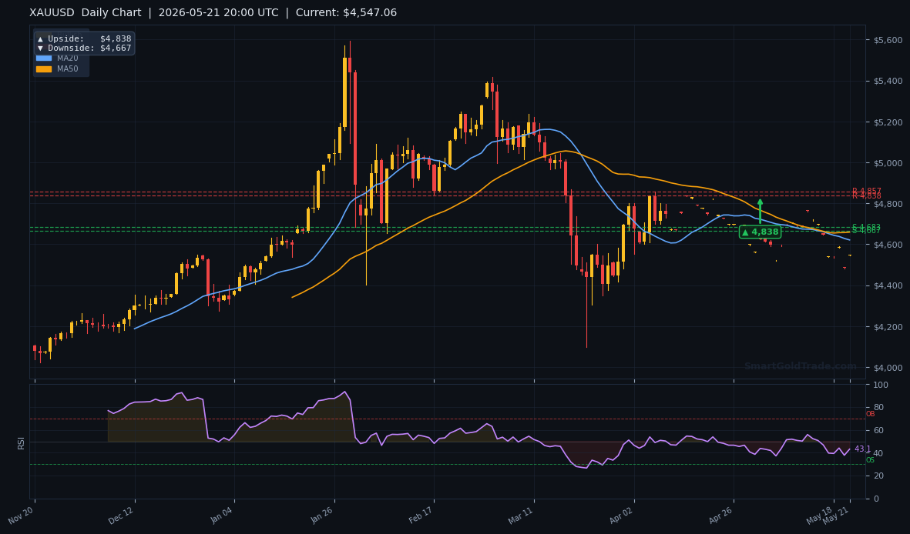Click the RSI 100 scale label

[881, 385]
